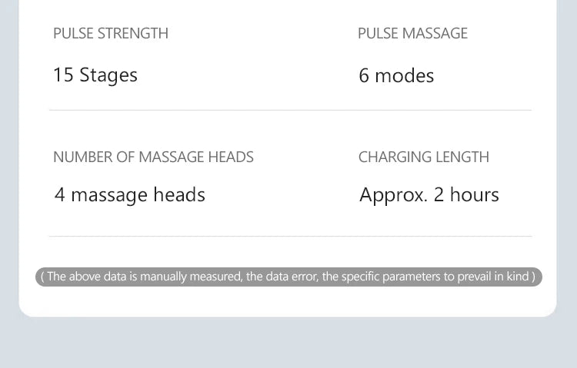Click the PULSE MASSAGE heading
The height and width of the screenshot is (368, 577).
(412, 33)
